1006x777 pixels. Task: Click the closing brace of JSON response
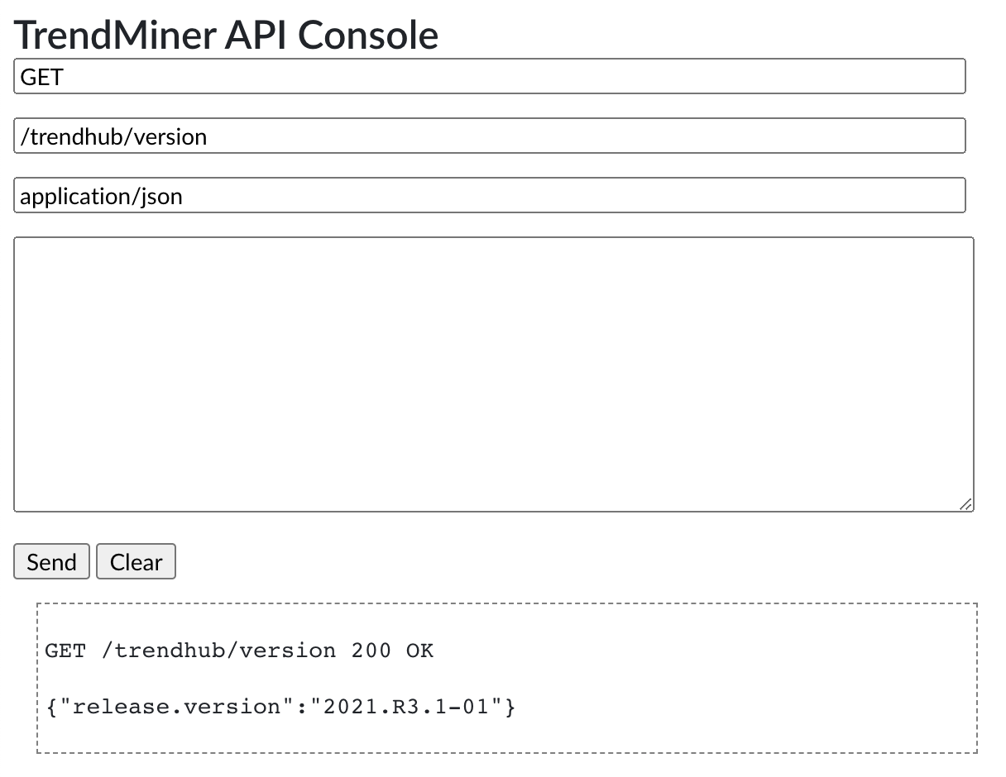point(510,707)
